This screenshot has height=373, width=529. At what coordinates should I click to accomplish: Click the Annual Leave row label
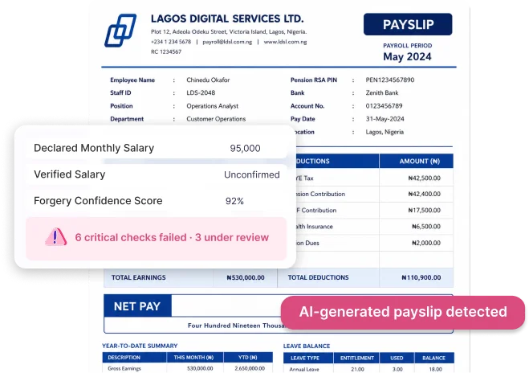coord(304,369)
